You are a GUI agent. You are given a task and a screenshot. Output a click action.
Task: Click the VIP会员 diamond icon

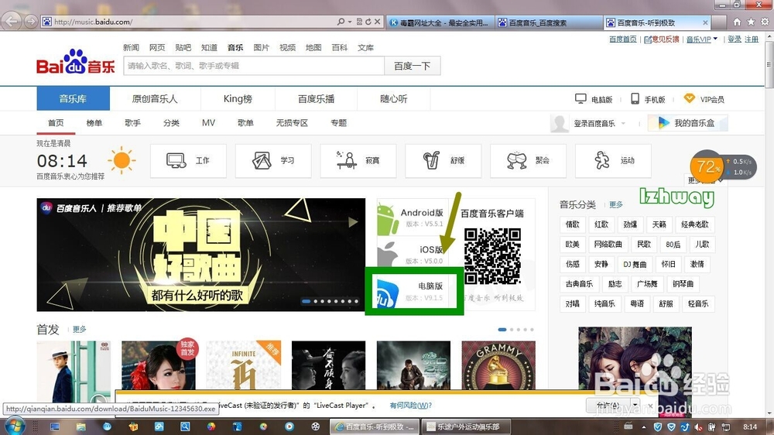(x=689, y=98)
